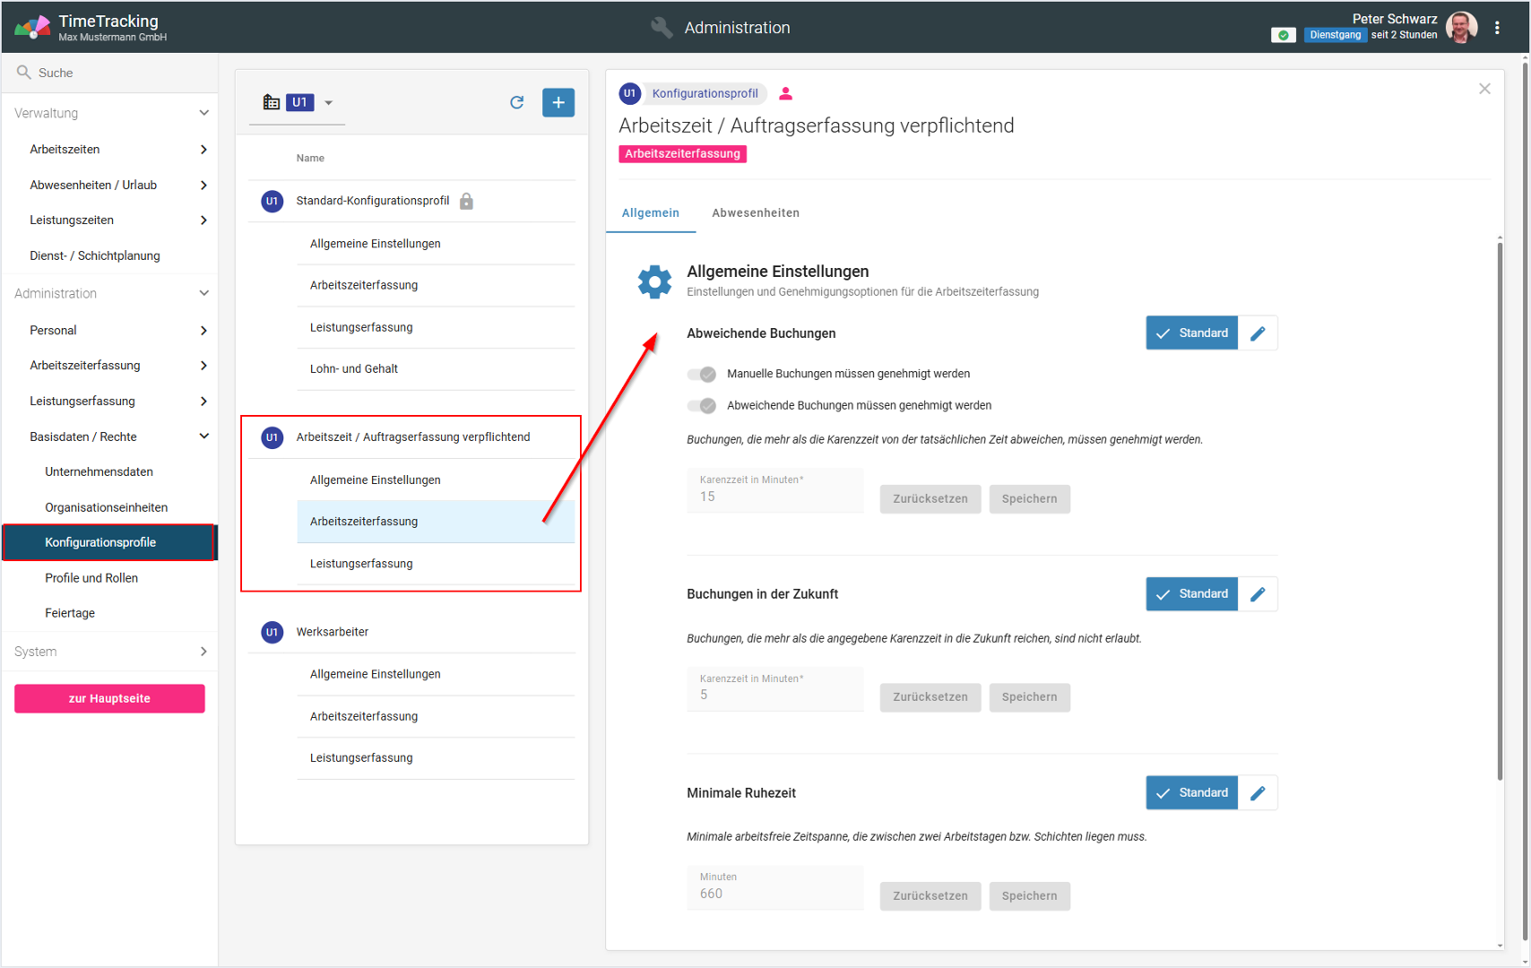Click the lock icon on Standard-Konfigurationsprofil

[x=466, y=202]
